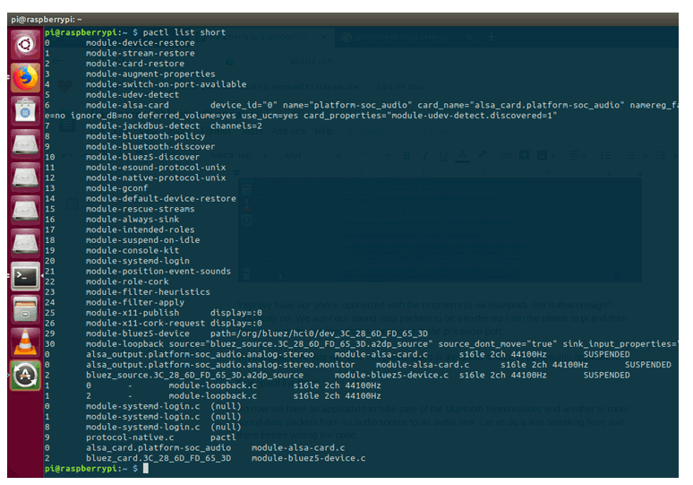The image size is (693, 485).
Task: Close the 'printscreen linux selectio' browser tab
Action: pyautogui.click(x=469, y=37)
